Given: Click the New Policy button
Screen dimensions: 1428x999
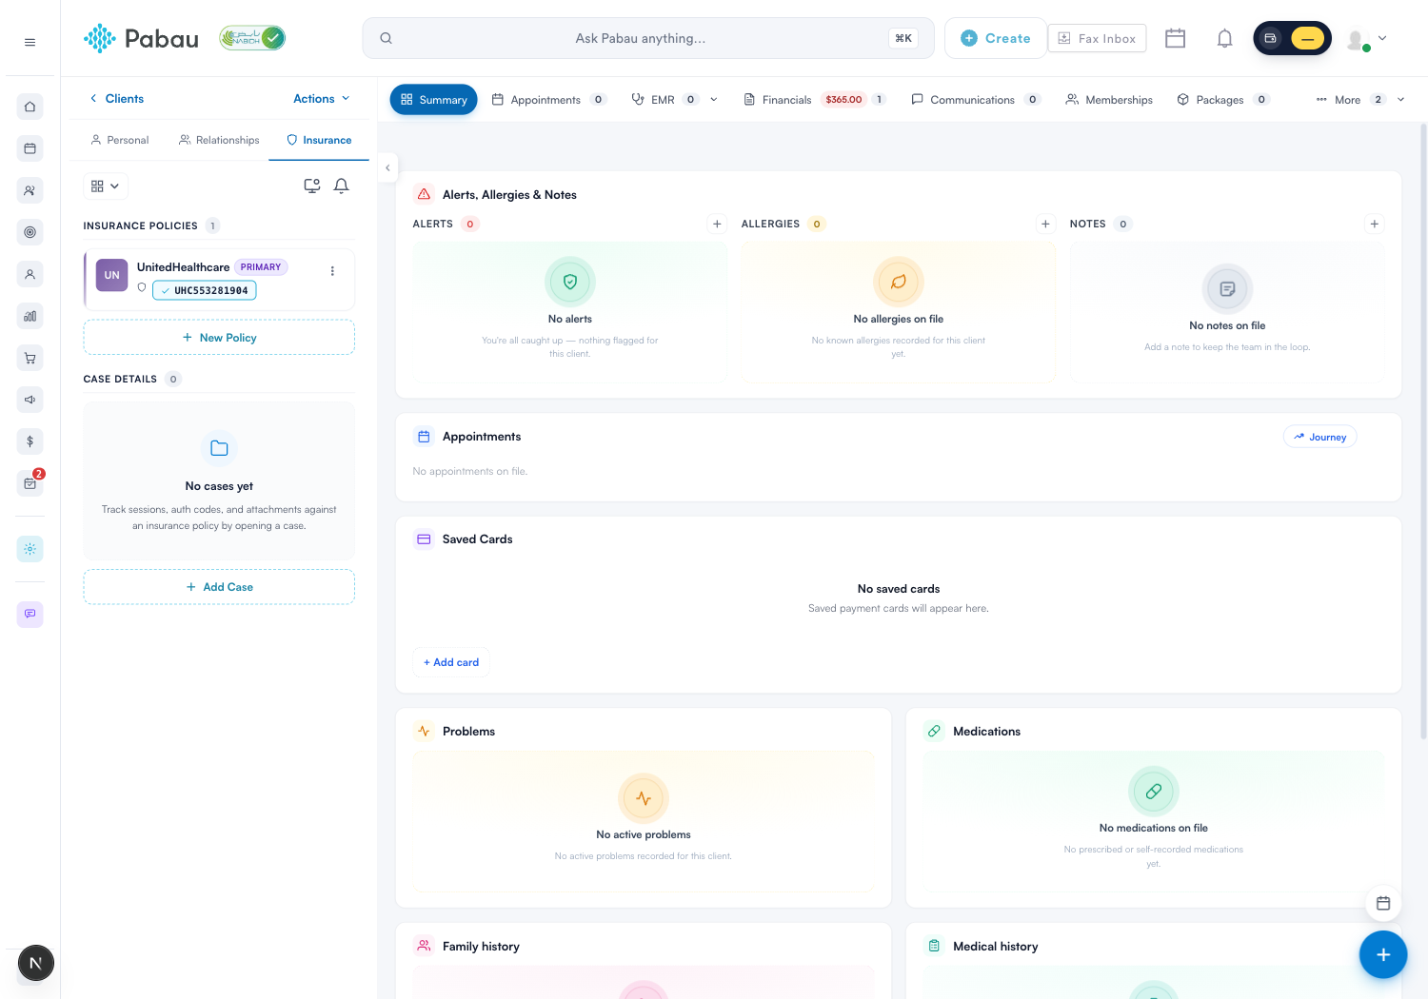Looking at the screenshot, I should (x=219, y=338).
